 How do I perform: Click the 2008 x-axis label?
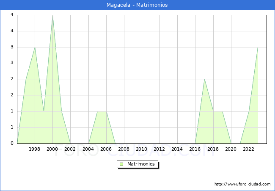coord(124,149)
